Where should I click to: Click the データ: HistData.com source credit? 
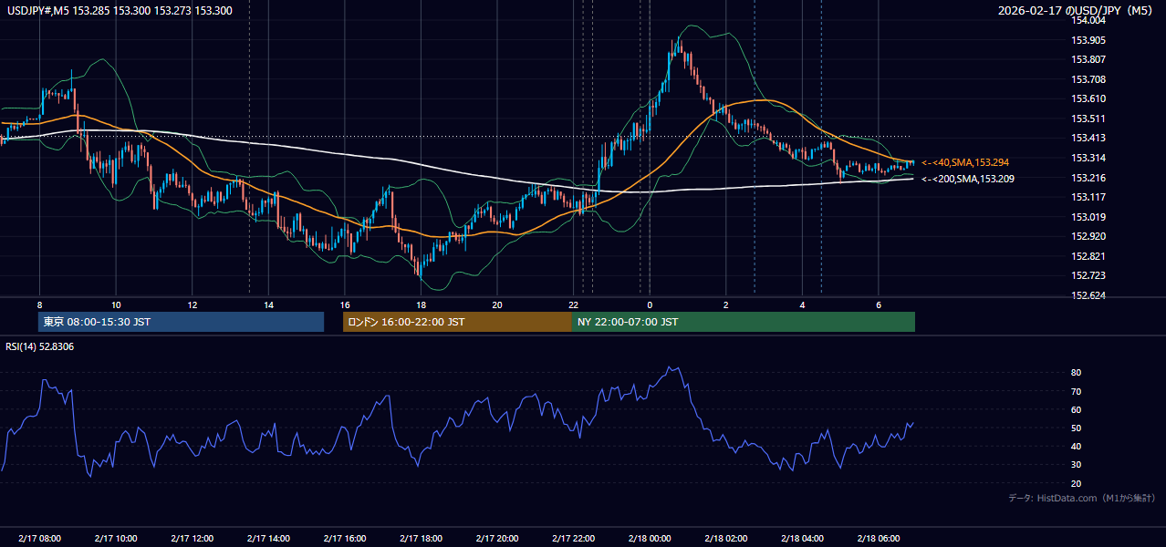pyautogui.click(x=1081, y=498)
